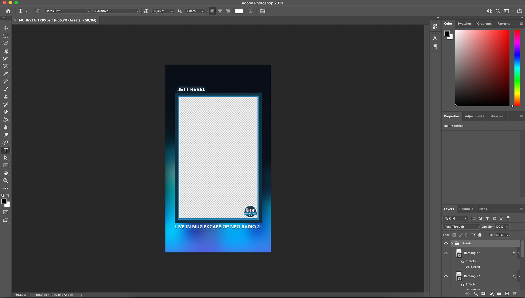The width and height of the screenshot is (525, 298).
Task: Collapse the Assets group chevron
Action: pyautogui.click(x=453, y=243)
